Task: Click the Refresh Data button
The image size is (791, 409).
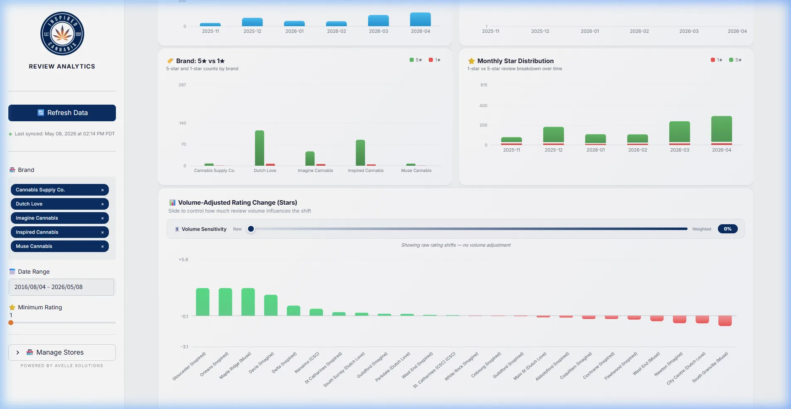Action: click(x=62, y=113)
